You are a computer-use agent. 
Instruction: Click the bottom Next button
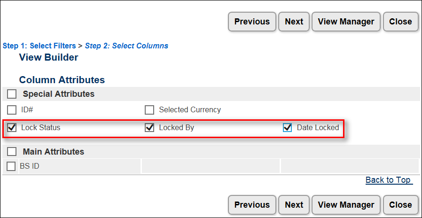(x=294, y=205)
